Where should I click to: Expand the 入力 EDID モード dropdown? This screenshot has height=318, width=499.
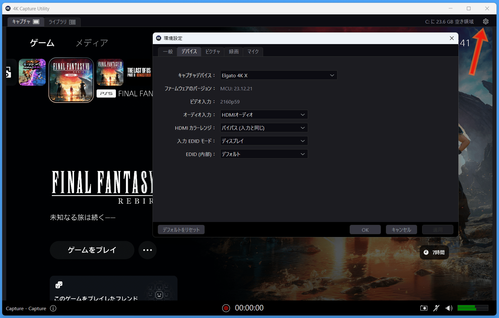pyautogui.click(x=264, y=141)
